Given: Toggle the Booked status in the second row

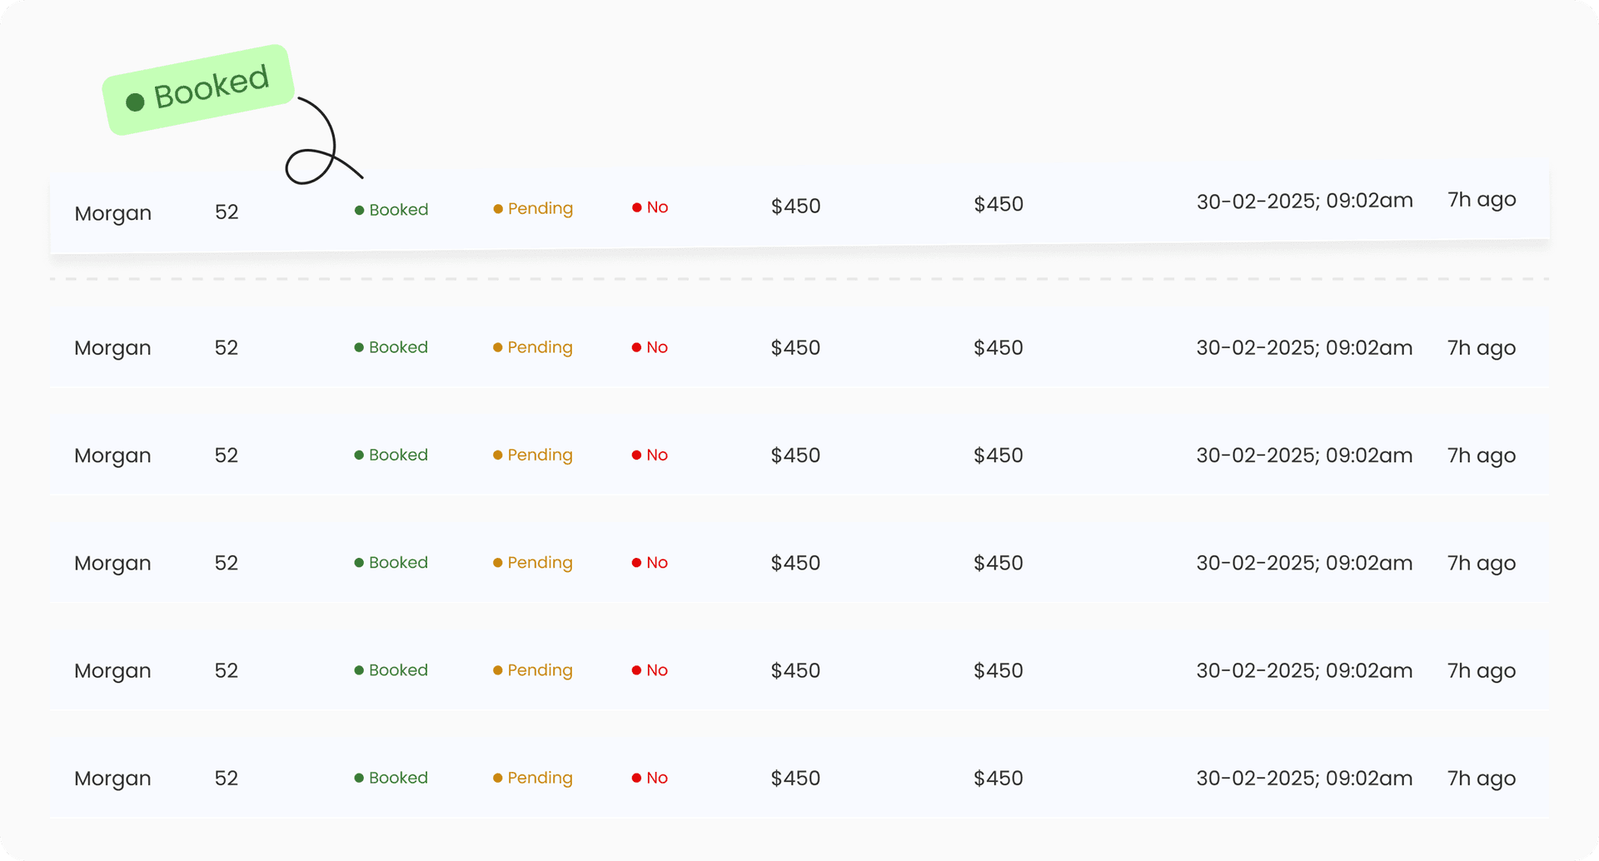Looking at the screenshot, I should [391, 347].
